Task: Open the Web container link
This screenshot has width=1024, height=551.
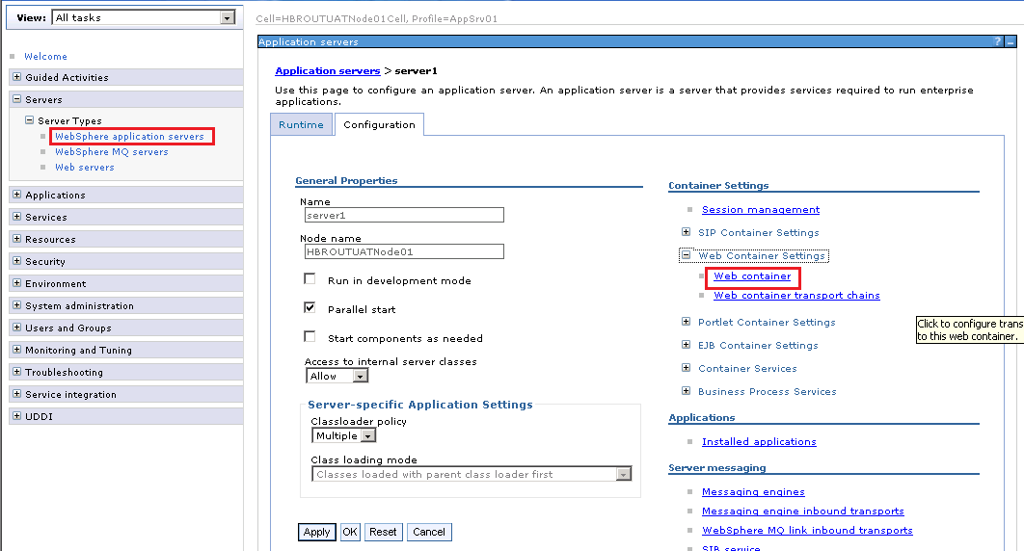Action: tap(752, 276)
